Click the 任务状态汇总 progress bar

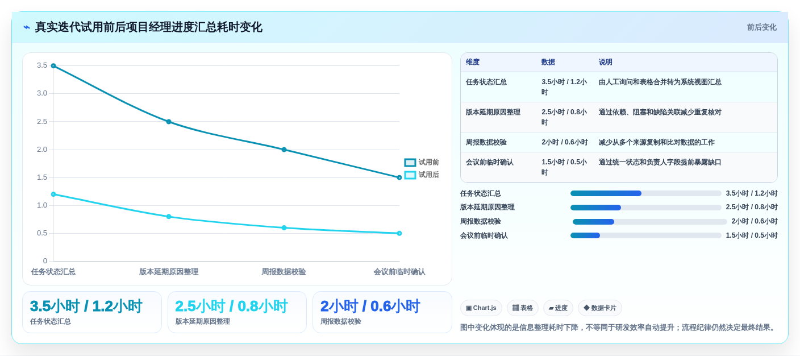(646, 193)
